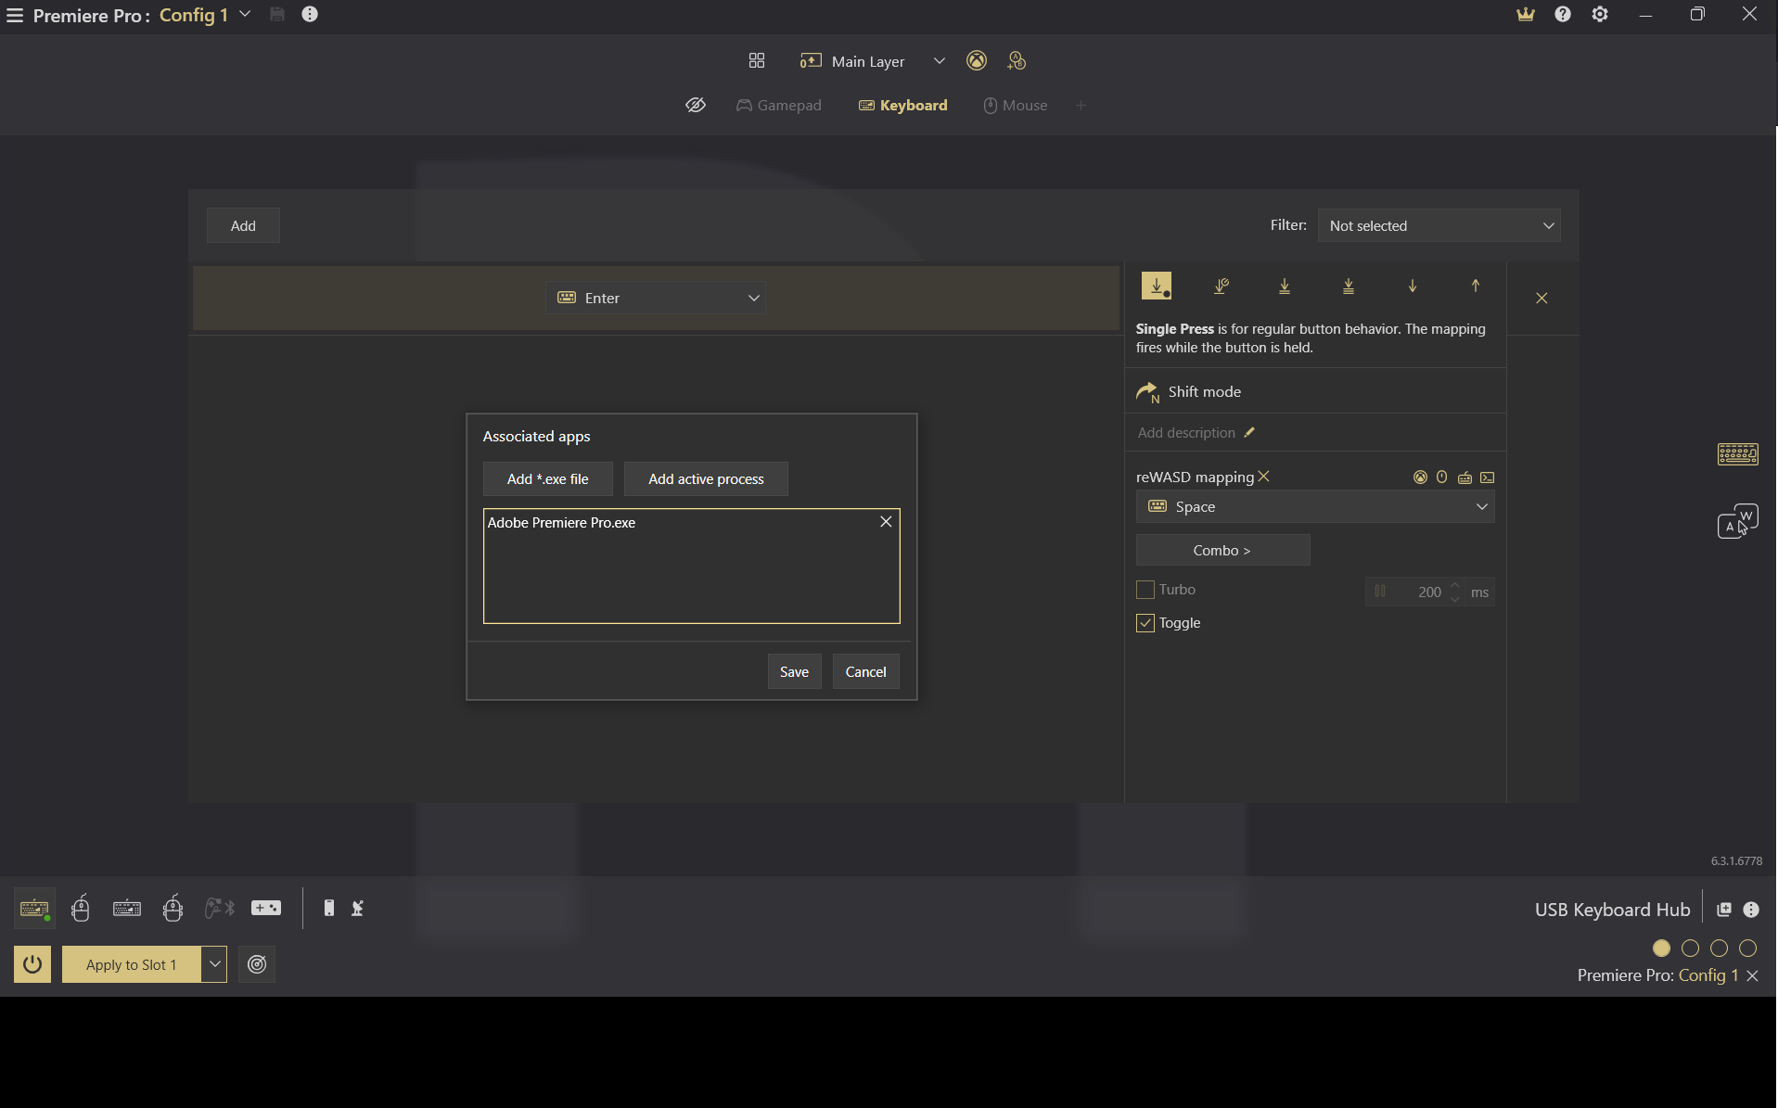Click the power button icon
1778x1108 pixels.
[32, 964]
